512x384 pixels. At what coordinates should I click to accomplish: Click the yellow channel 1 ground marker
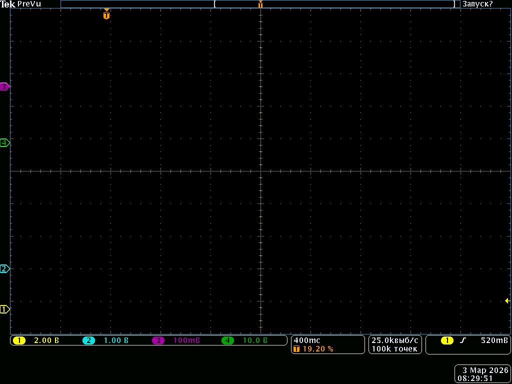(4, 309)
